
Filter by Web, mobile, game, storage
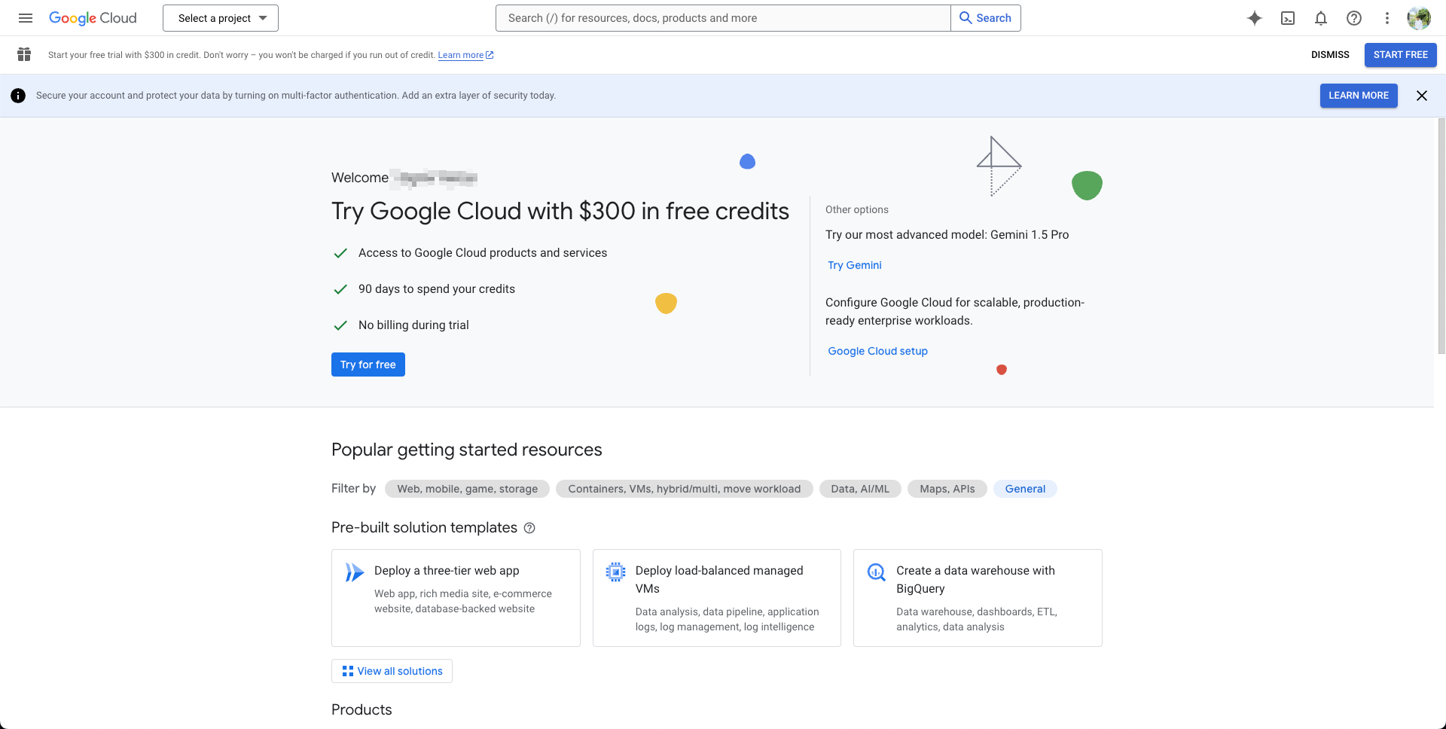[x=468, y=489]
